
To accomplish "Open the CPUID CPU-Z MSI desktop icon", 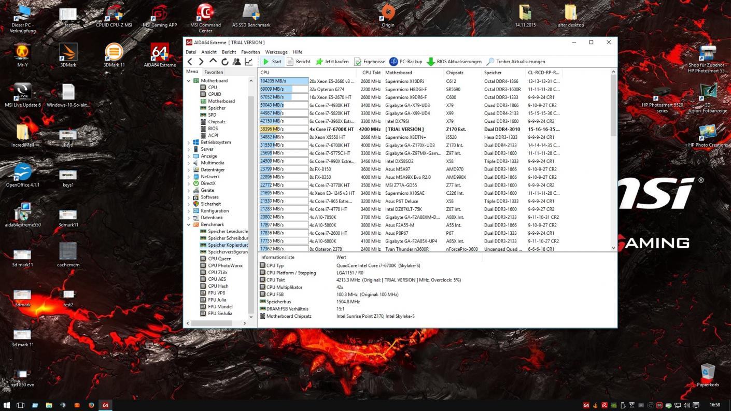I will pyautogui.click(x=114, y=17).
